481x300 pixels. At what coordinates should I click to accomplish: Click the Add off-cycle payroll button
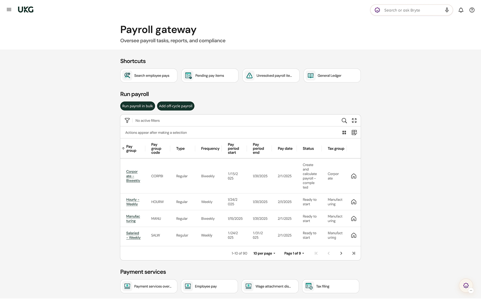(176, 106)
